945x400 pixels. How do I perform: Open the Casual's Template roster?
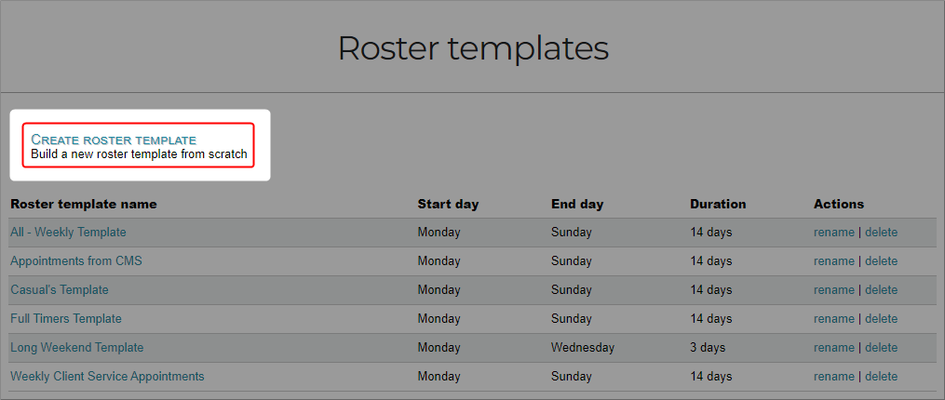(59, 289)
